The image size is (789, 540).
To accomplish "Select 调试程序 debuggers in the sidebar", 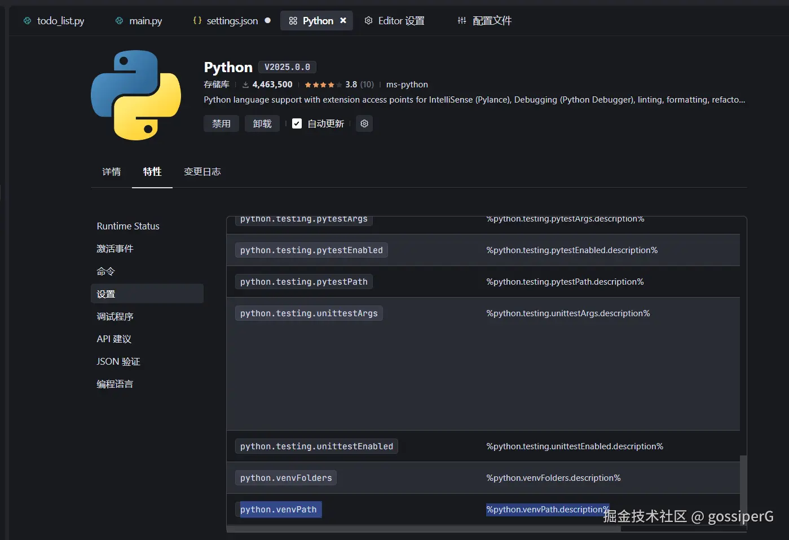I will (x=115, y=316).
